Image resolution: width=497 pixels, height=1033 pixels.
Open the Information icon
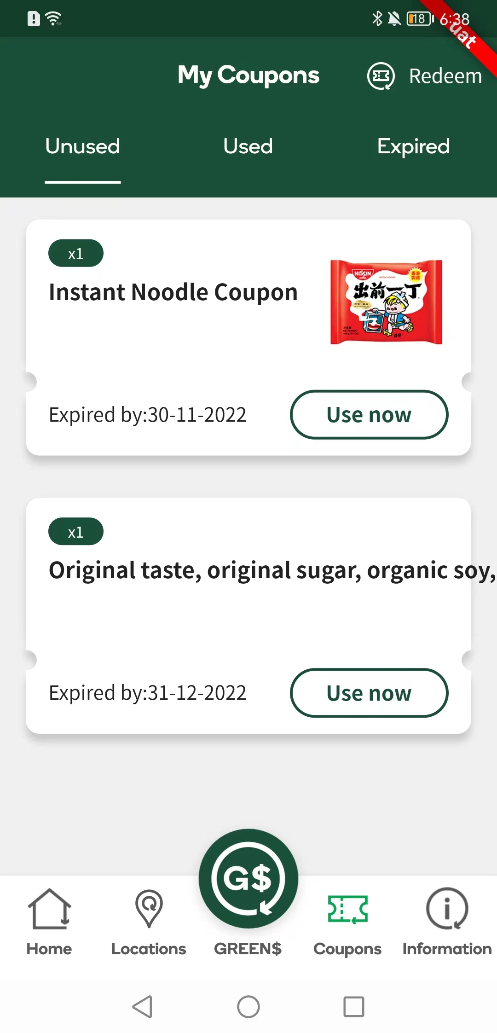(447, 909)
